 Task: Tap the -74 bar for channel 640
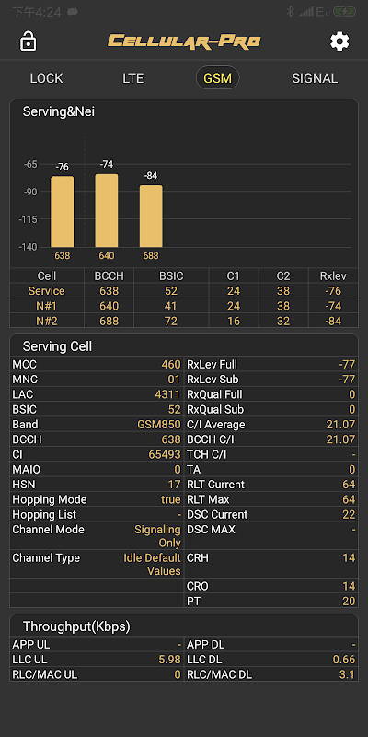107,211
